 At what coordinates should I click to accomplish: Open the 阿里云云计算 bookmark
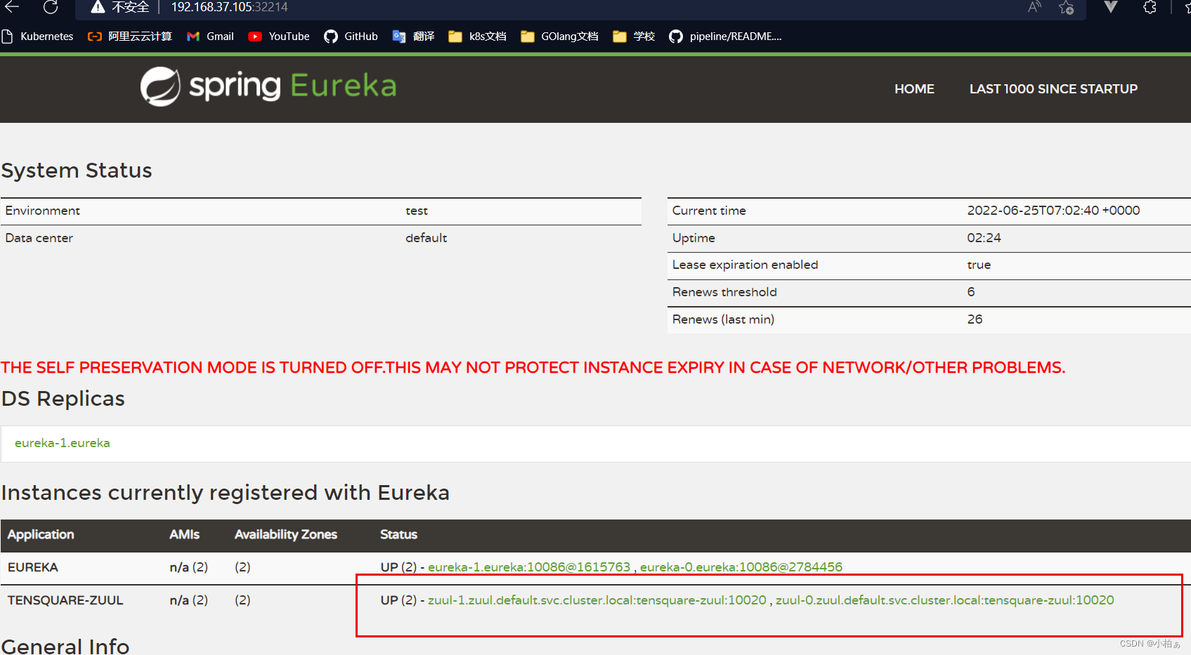click(130, 37)
